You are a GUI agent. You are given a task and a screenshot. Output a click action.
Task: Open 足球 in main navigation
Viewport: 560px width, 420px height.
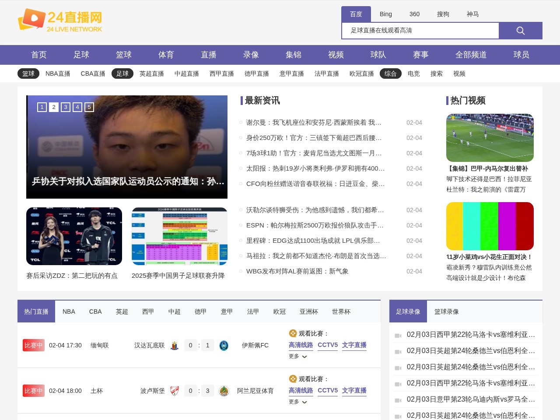coord(81,55)
